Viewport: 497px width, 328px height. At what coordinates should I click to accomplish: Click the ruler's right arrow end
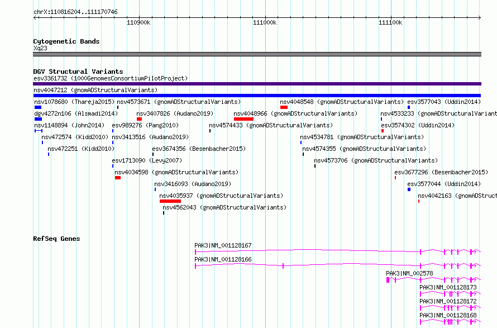tap(480, 17)
